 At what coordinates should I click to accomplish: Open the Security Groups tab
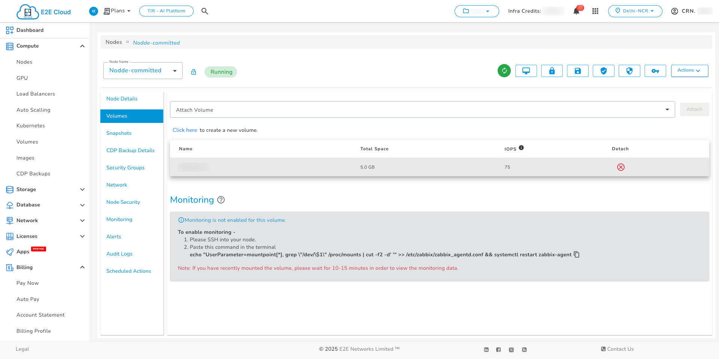pyautogui.click(x=125, y=168)
